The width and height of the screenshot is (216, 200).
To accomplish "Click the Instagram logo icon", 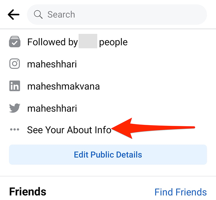I will [15, 64].
